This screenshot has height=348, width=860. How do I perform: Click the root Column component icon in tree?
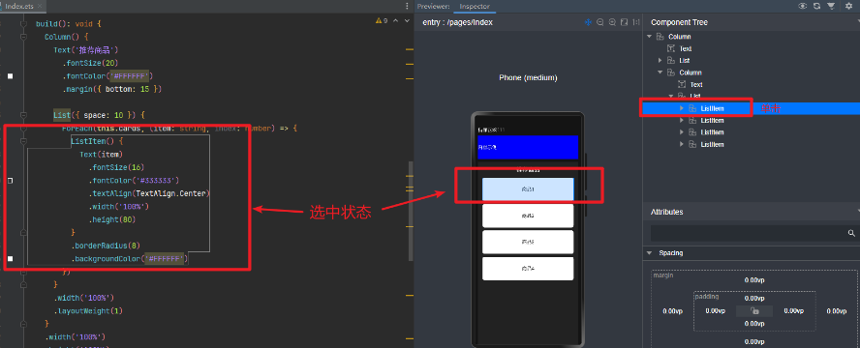[x=660, y=37]
